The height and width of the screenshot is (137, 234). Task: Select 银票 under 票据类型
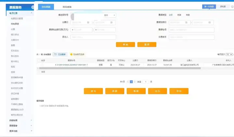pos(179,15)
